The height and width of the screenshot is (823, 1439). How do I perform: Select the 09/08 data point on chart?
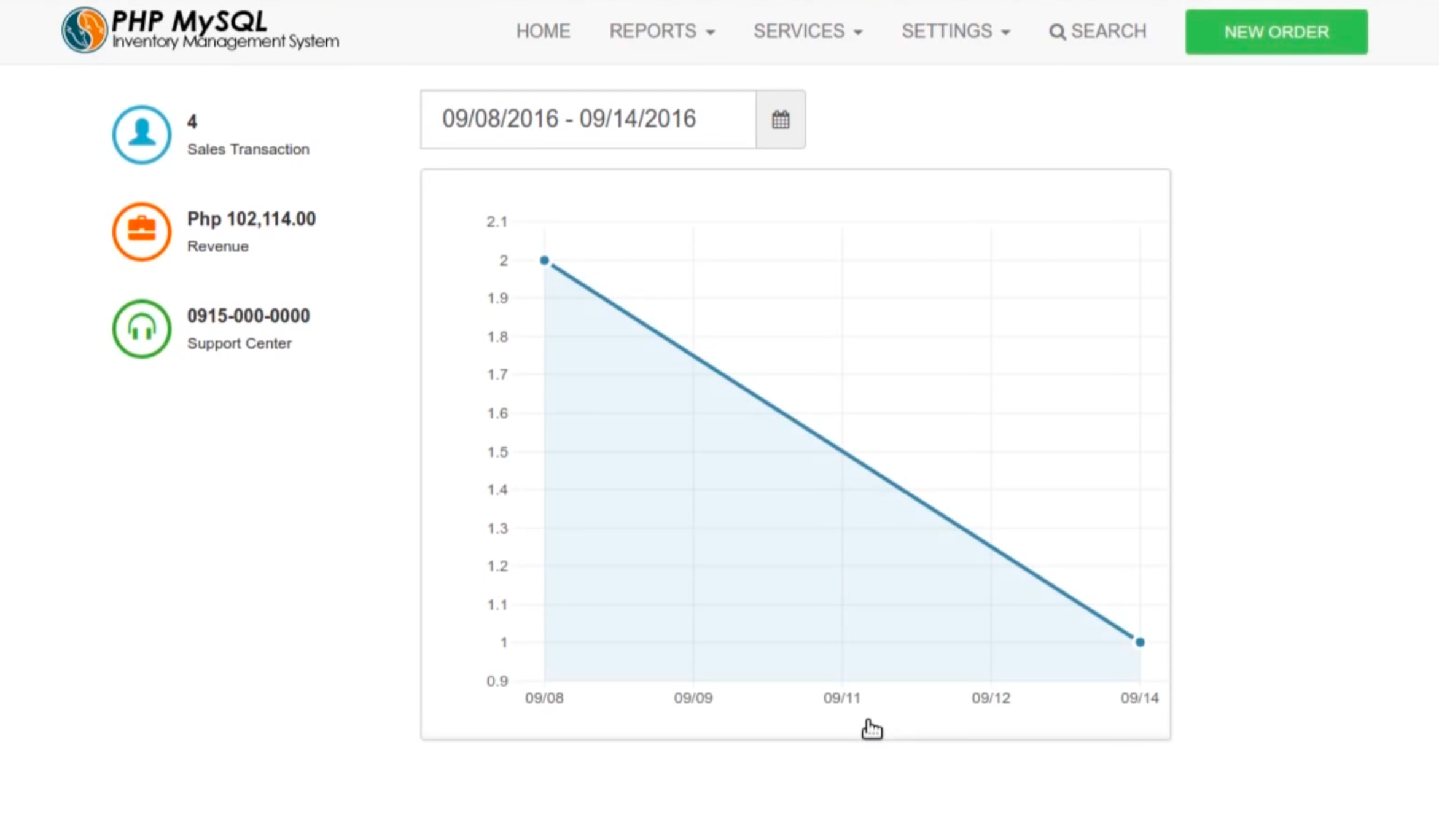pos(544,260)
